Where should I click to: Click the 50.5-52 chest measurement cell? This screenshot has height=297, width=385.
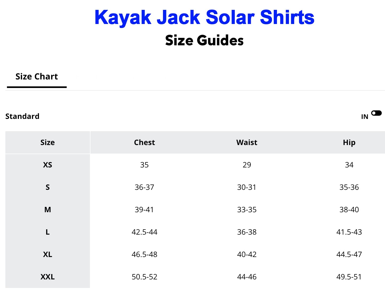pyautogui.click(x=144, y=277)
